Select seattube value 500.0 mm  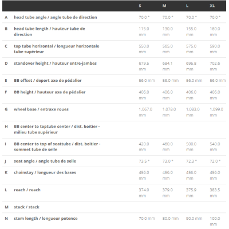click(x=191, y=147)
